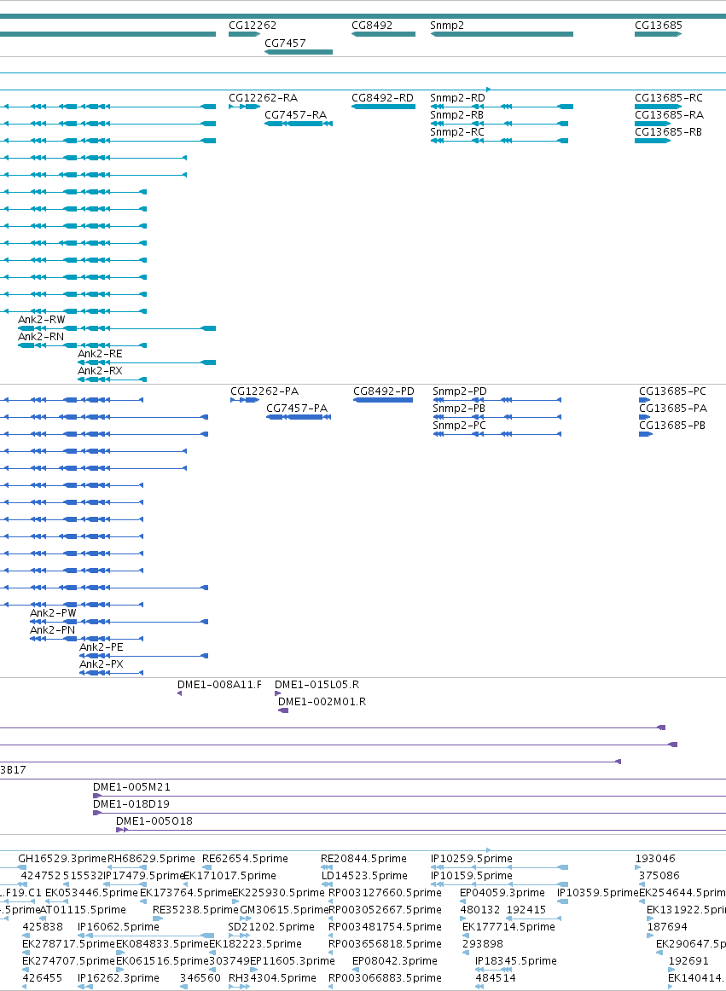This screenshot has width=726, height=991.
Task: Click cDNA RE20844.5prime
Action: coord(363,858)
